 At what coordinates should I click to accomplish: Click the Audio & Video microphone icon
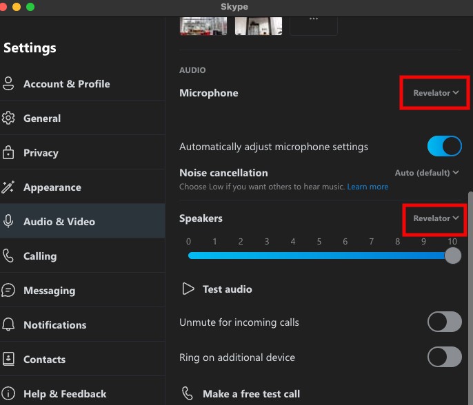click(x=8, y=221)
